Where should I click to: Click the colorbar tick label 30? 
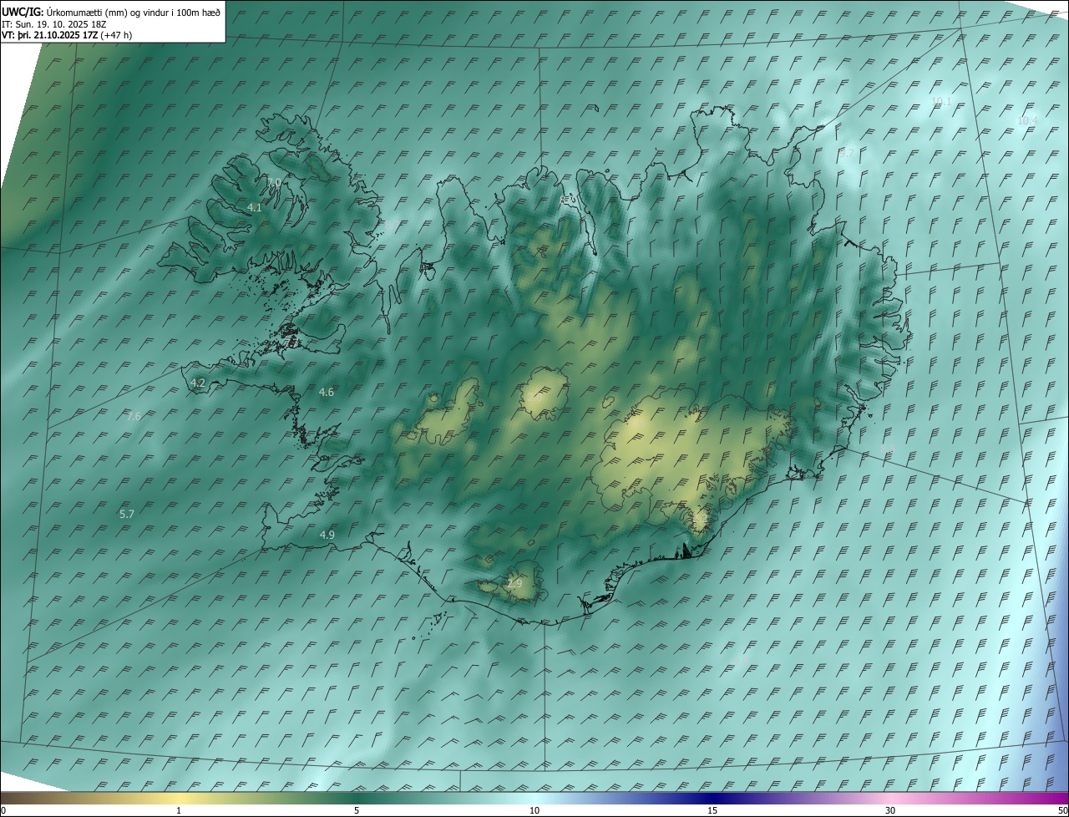890,810
